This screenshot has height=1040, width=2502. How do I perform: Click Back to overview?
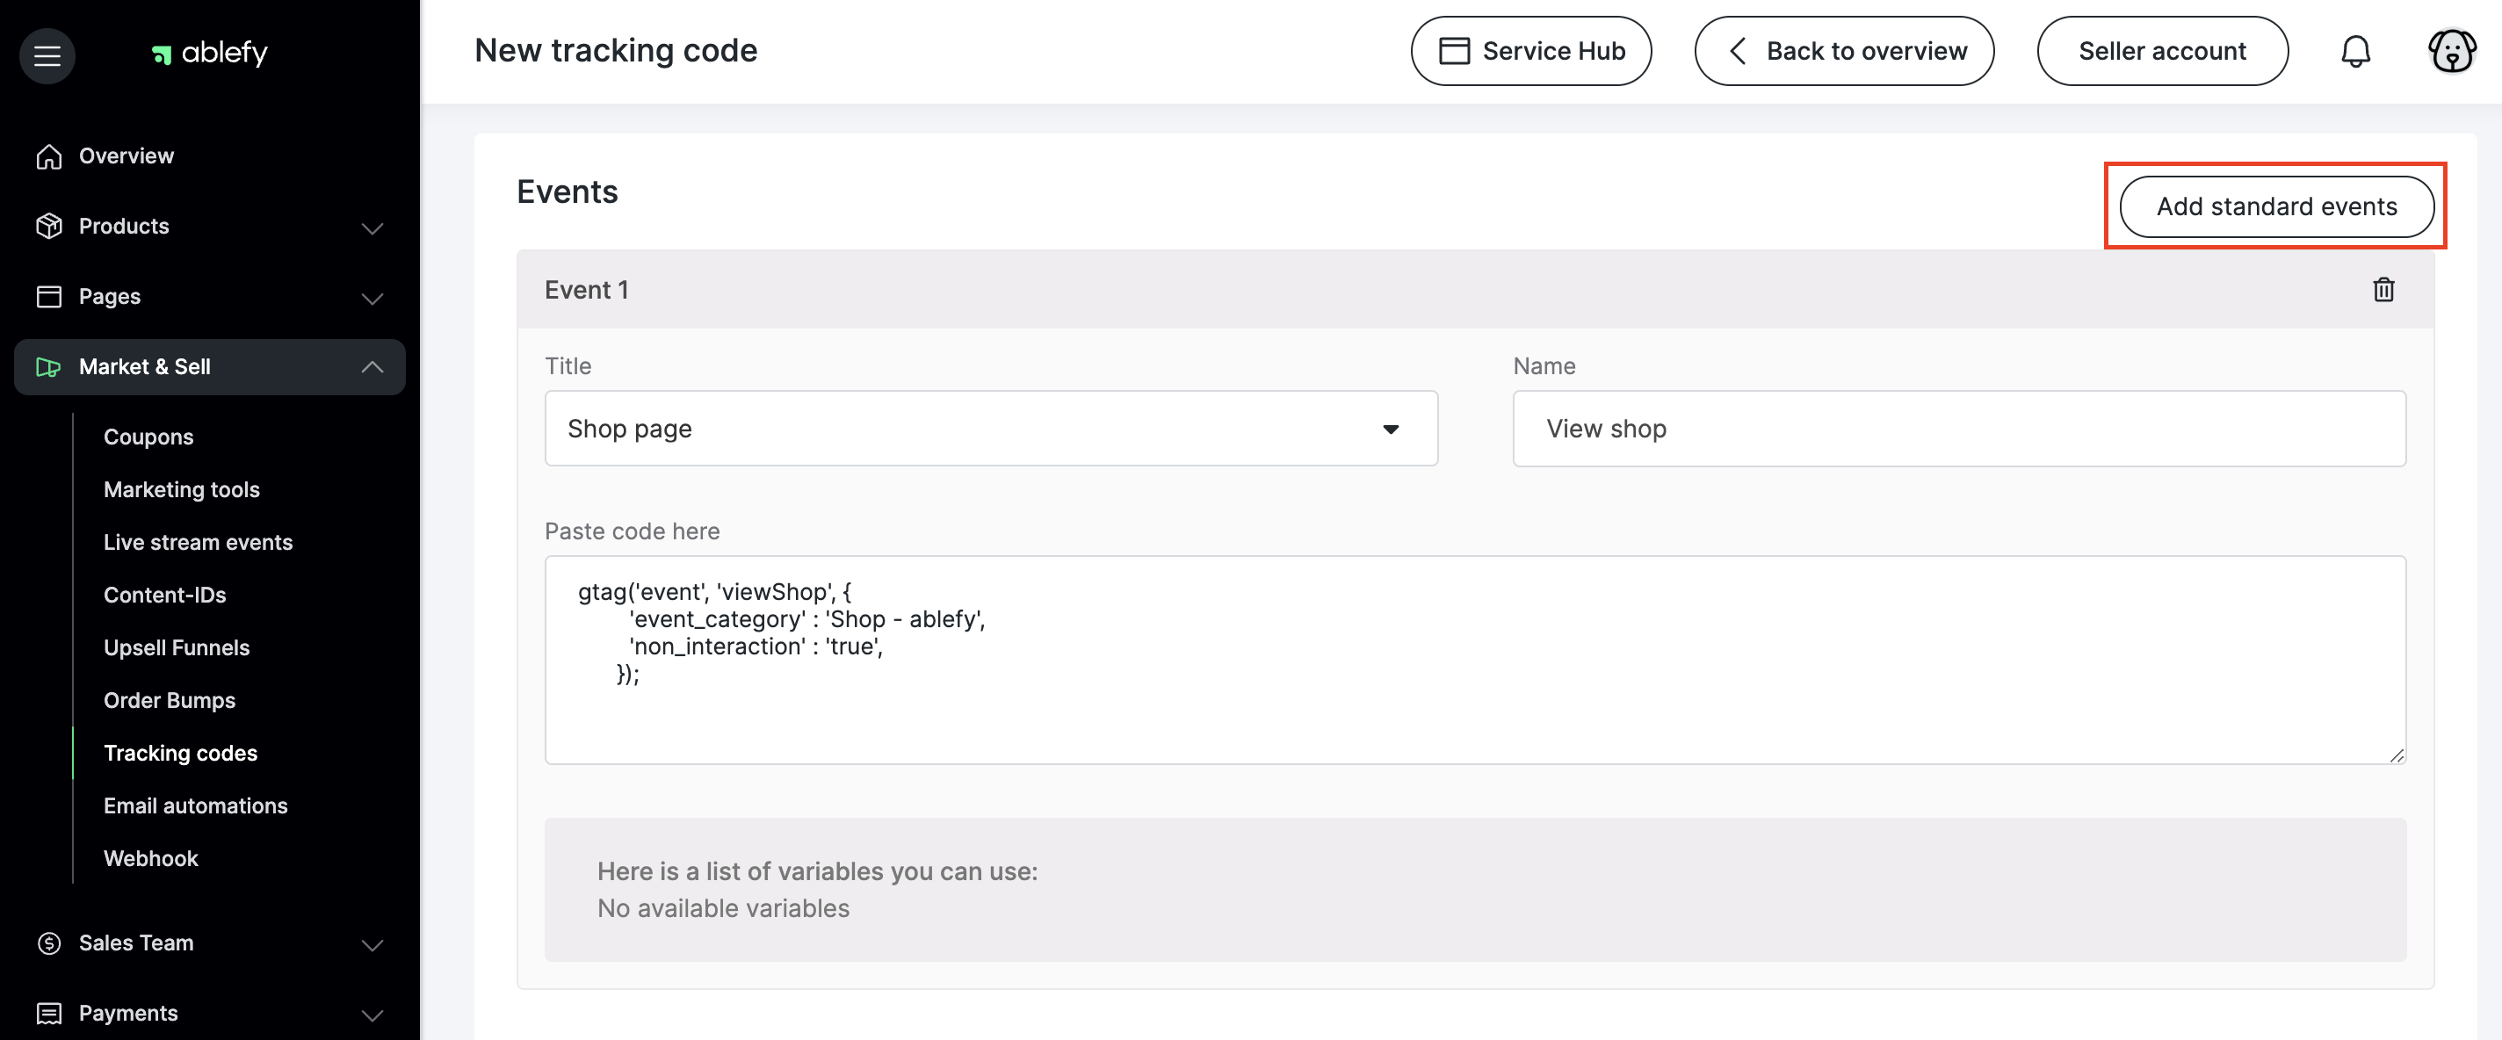(1843, 50)
